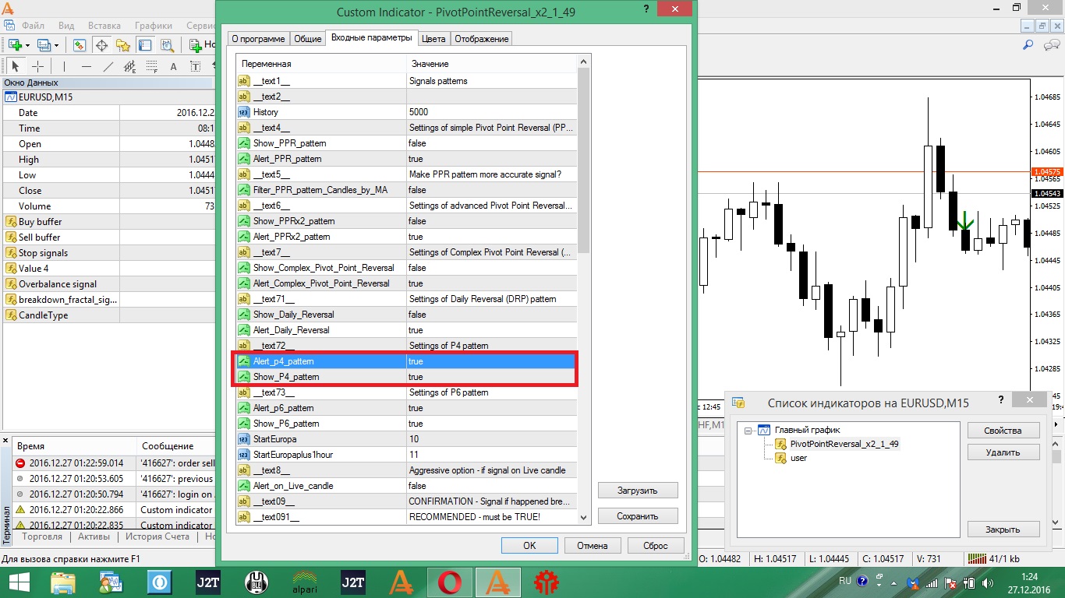Open the alpari taskbar icon
The height and width of the screenshot is (598, 1065).
tap(304, 582)
